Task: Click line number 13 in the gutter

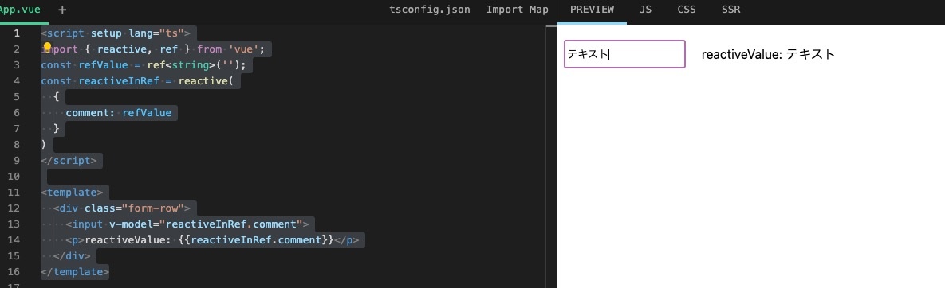Action: (14, 224)
